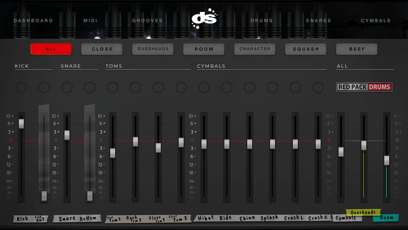Click the Kick tape label
Screen dimensions: 408x230
(x=22, y=219)
